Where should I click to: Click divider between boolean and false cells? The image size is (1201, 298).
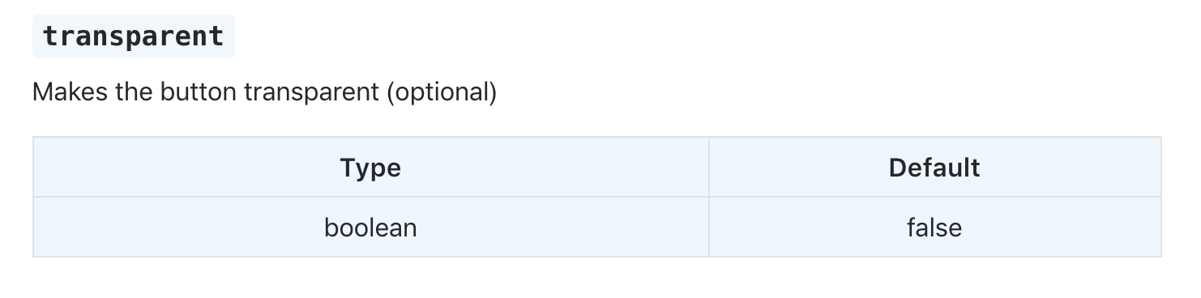pos(709,228)
